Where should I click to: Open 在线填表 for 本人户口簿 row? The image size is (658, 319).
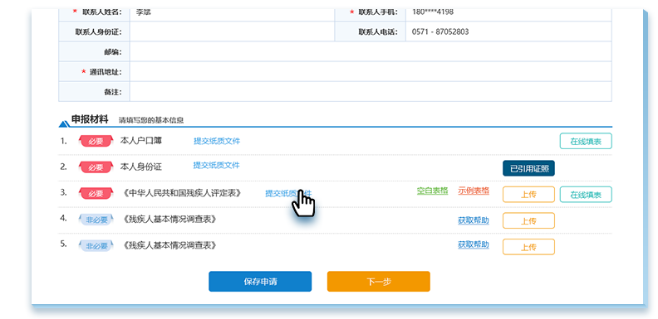pyautogui.click(x=586, y=141)
